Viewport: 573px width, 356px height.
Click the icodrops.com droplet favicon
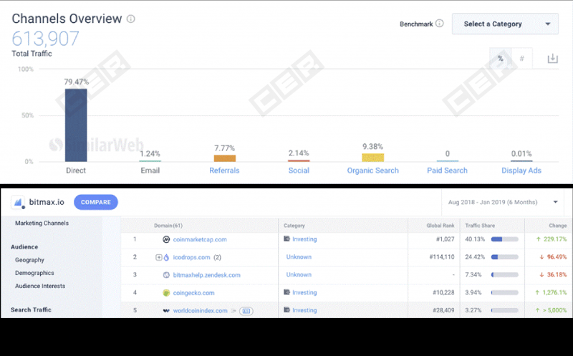click(x=166, y=257)
